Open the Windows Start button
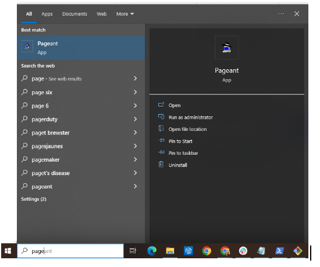Screen dimensions: 320x267 pyautogui.click(x=8, y=251)
